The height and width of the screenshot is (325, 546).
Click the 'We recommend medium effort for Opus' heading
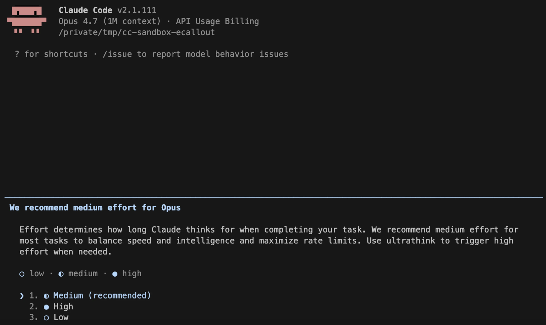tap(95, 208)
